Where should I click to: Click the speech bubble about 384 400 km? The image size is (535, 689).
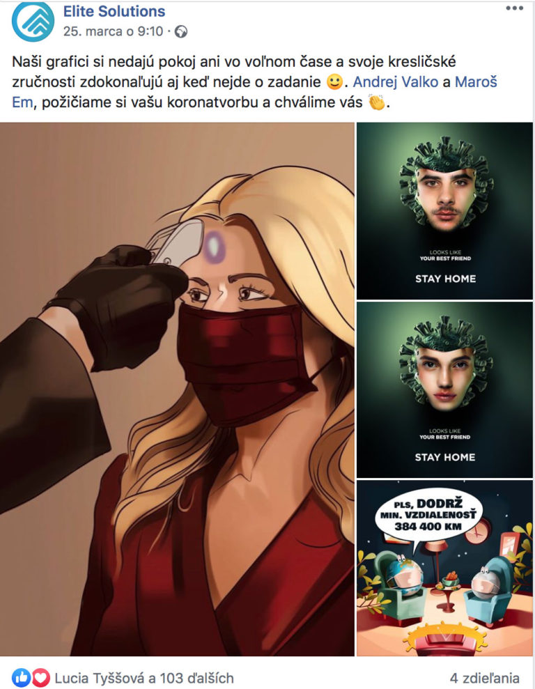(x=428, y=514)
